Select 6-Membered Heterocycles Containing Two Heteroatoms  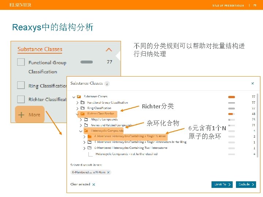coord(131,148)
